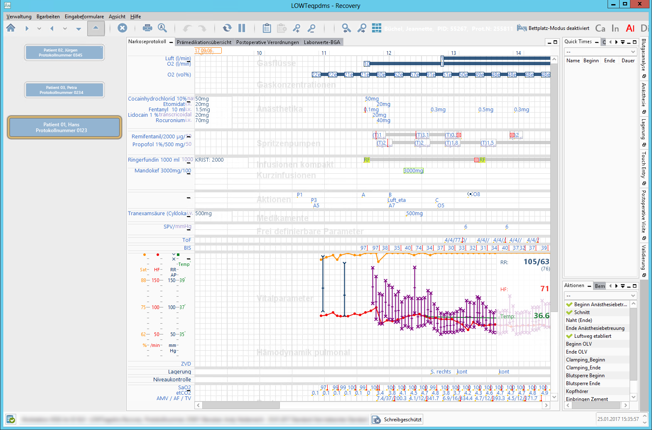Select Patient 03, Petra protocol button
Viewport: 652px width, 430px height.
coord(64,90)
